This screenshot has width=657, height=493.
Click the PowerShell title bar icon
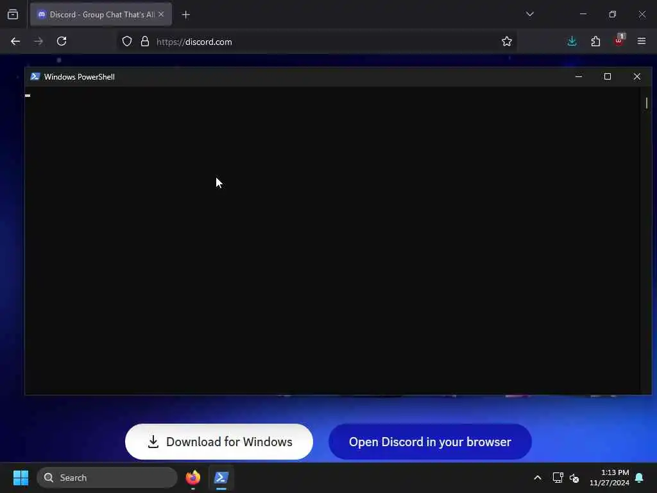pyautogui.click(x=35, y=77)
